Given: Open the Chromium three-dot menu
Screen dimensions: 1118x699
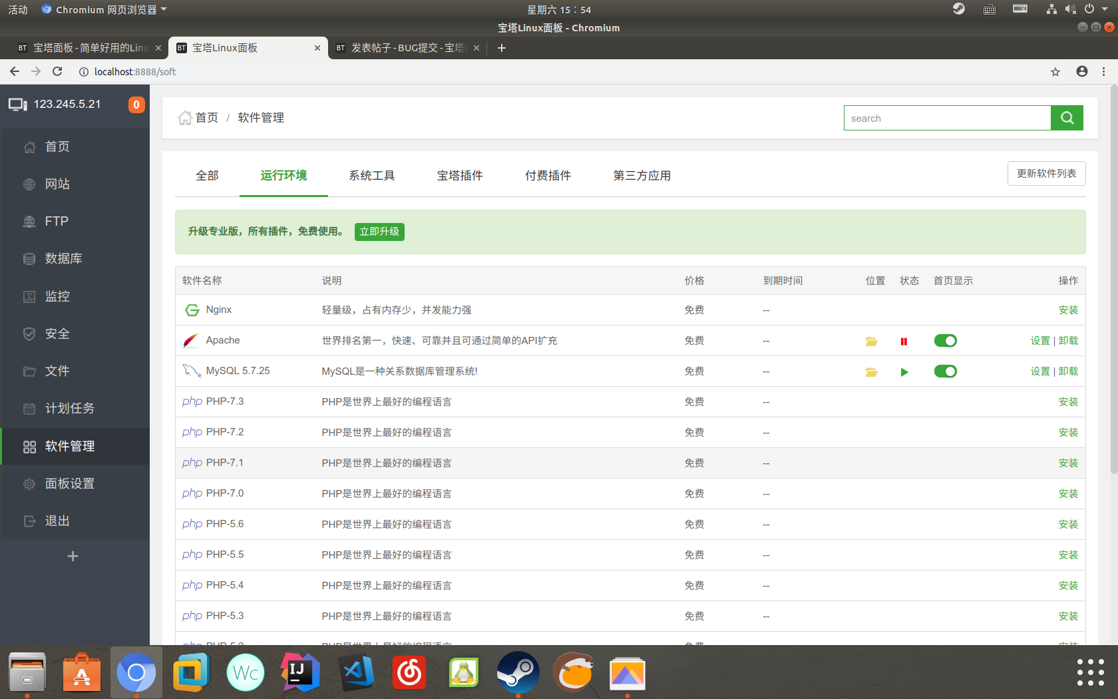Looking at the screenshot, I should point(1103,71).
